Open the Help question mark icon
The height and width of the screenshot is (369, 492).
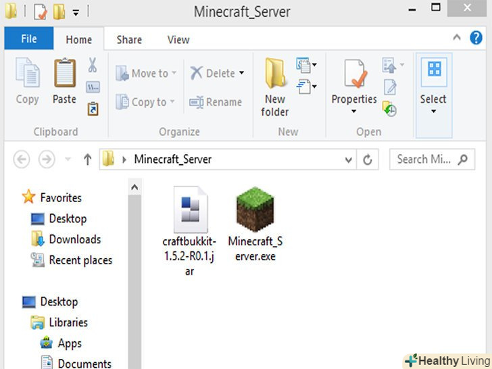[x=476, y=38]
